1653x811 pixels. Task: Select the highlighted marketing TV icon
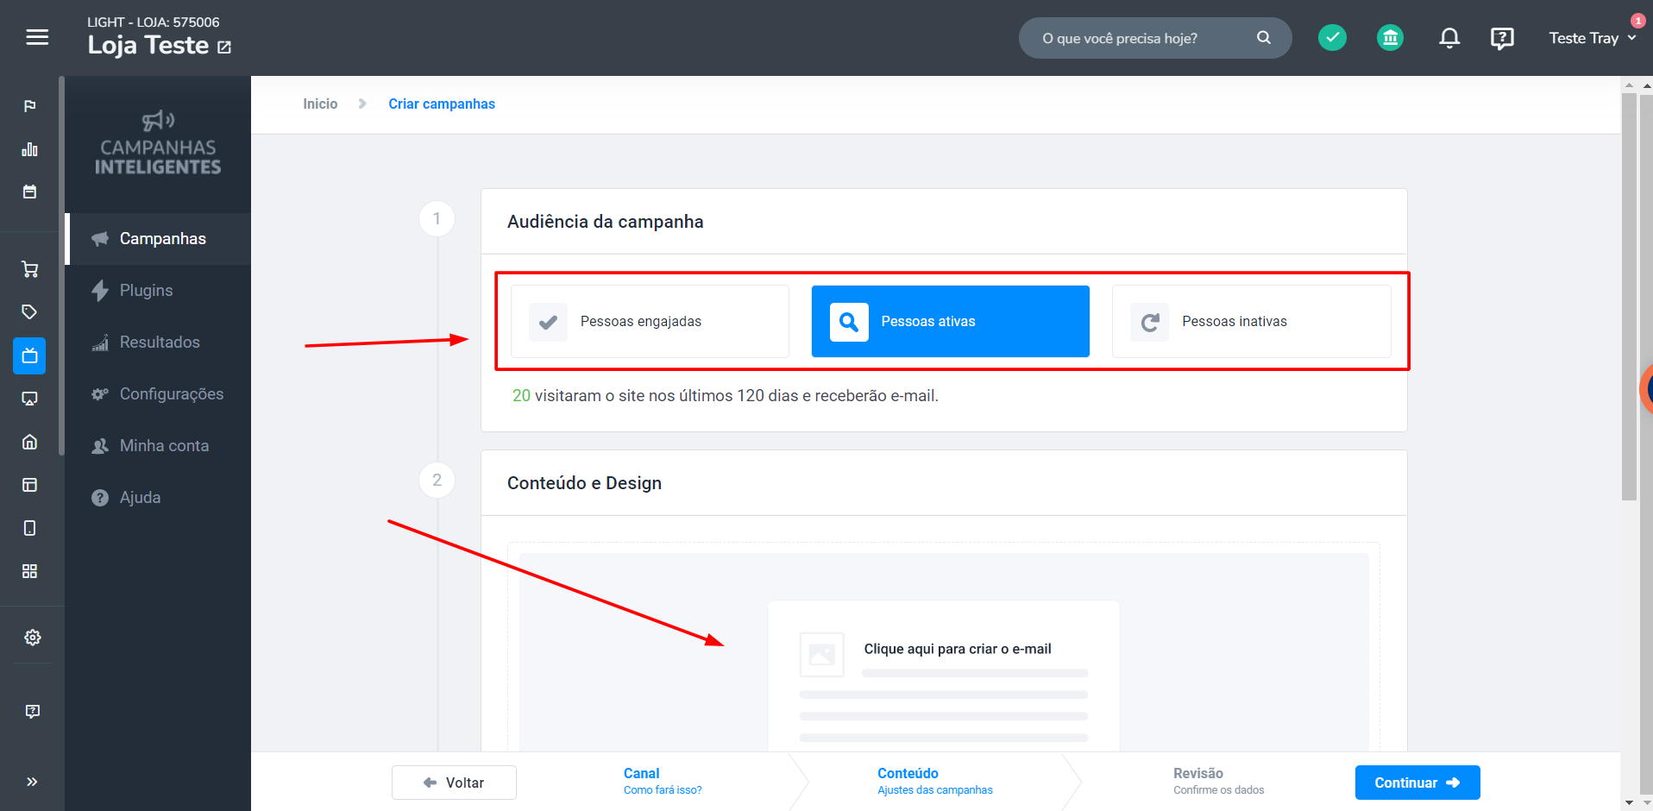[x=29, y=355]
